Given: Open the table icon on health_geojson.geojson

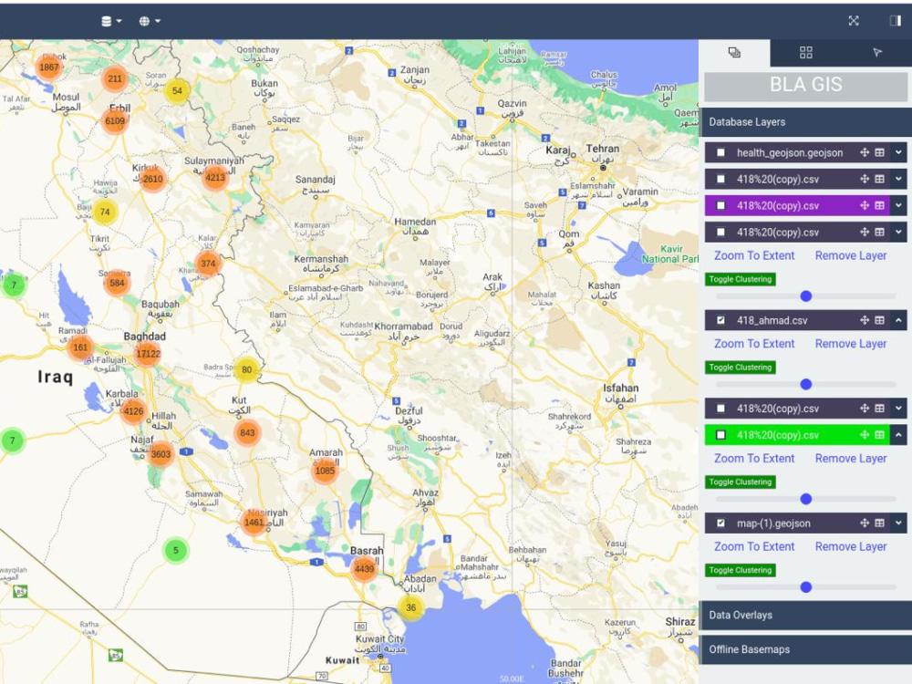Looking at the screenshot, I should [x=879, y=152].
